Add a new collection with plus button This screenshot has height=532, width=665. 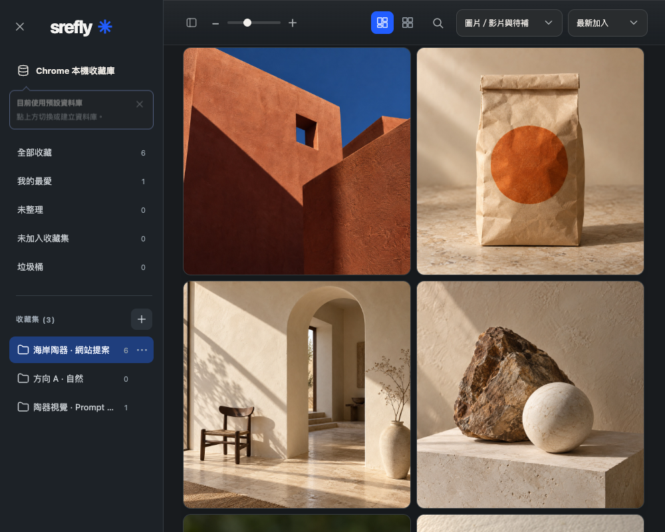click(x=142, y=319)
